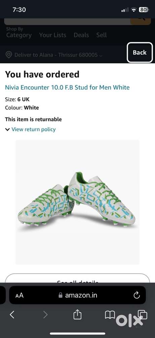Tap the Safari back arrow
Screen dimensions: 155x338
coord(12,315)
